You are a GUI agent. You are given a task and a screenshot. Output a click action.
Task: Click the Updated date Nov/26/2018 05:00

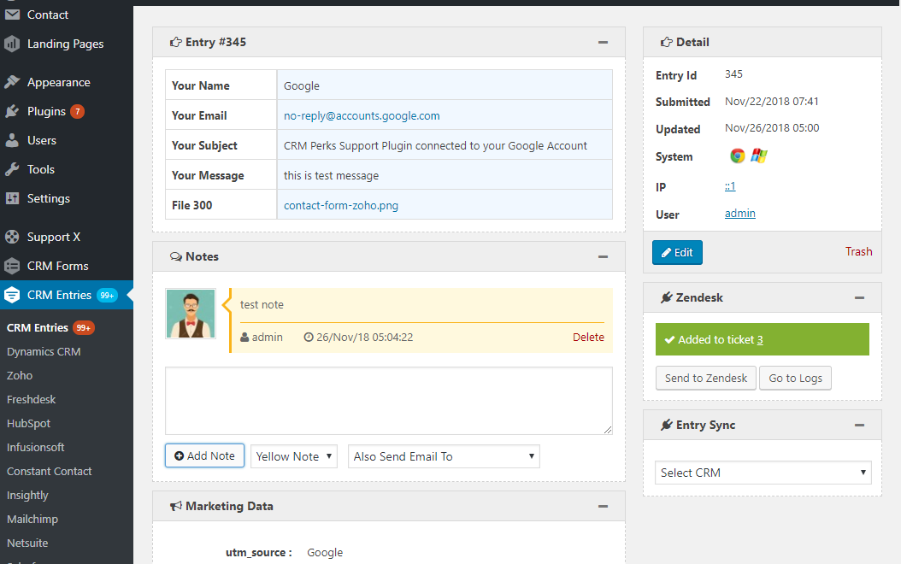tap(772, 127)
